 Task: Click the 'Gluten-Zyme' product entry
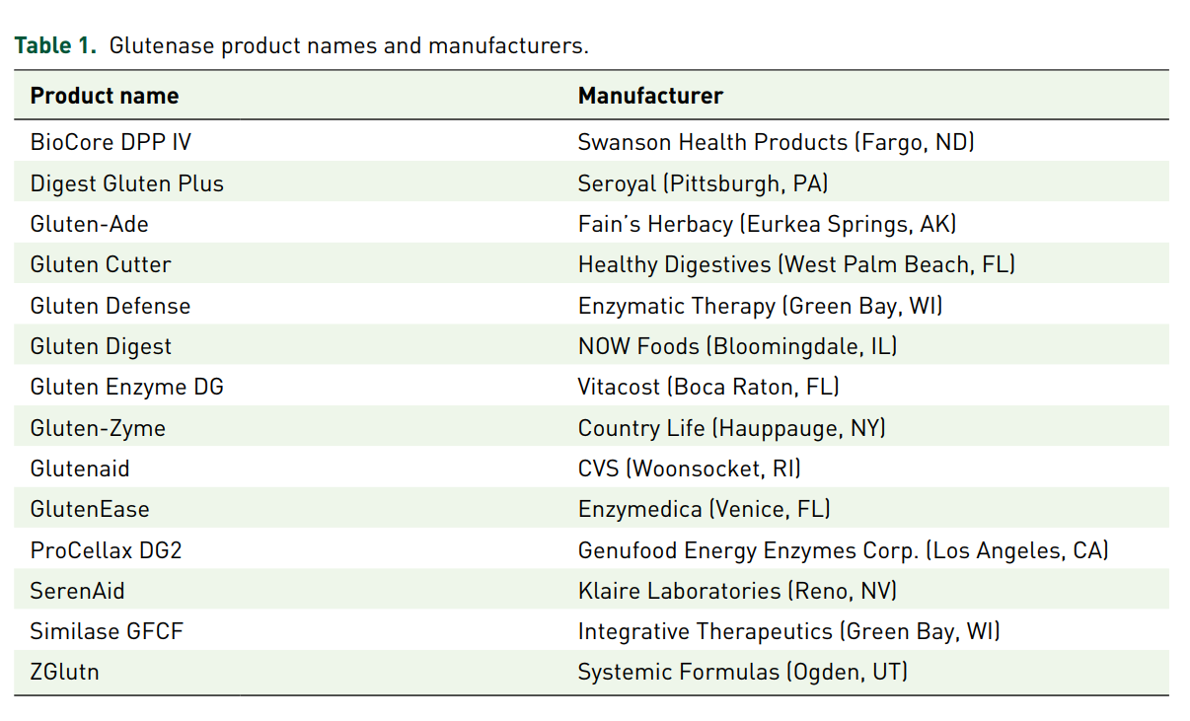pyautogui.click(x=98, y=428)
